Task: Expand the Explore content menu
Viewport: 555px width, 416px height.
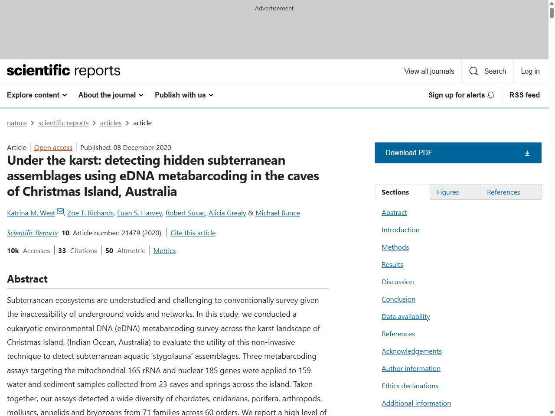Action: pyautogui.click(x=37, y=95)
